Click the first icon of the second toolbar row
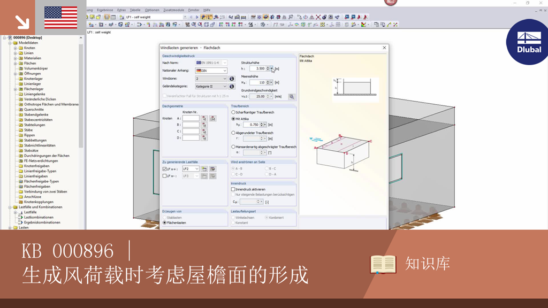The width and height of the screenshot is (548, 308). tap(91, 25)
